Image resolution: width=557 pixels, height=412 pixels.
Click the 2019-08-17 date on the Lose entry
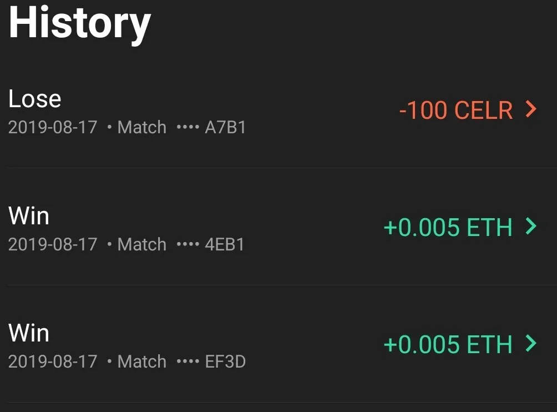pyautogui.click(x=53, y=128)
